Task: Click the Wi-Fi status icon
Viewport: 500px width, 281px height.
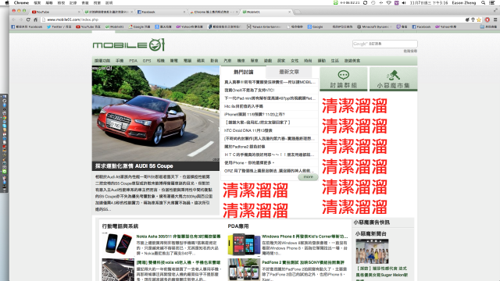Action: pyautogui.click(x=388, y=2)
